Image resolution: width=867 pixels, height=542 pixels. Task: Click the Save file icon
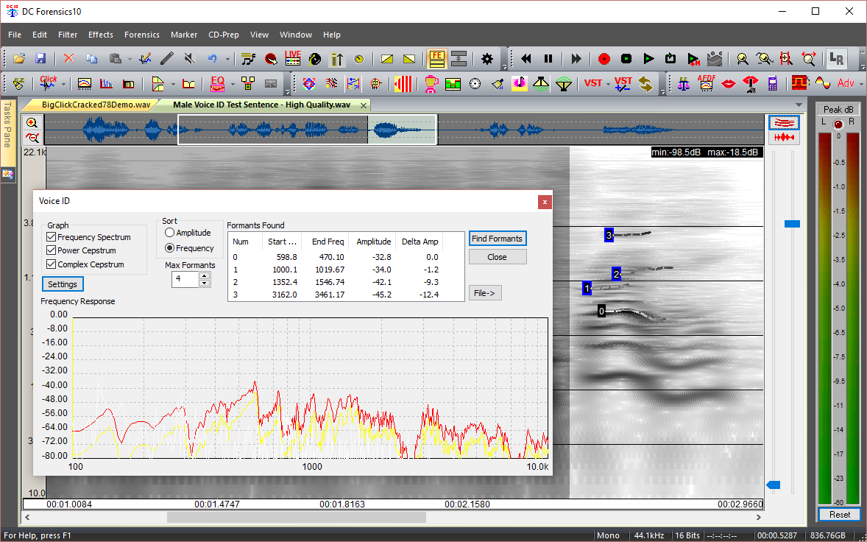pyautogui.click(x=40, y=59)
